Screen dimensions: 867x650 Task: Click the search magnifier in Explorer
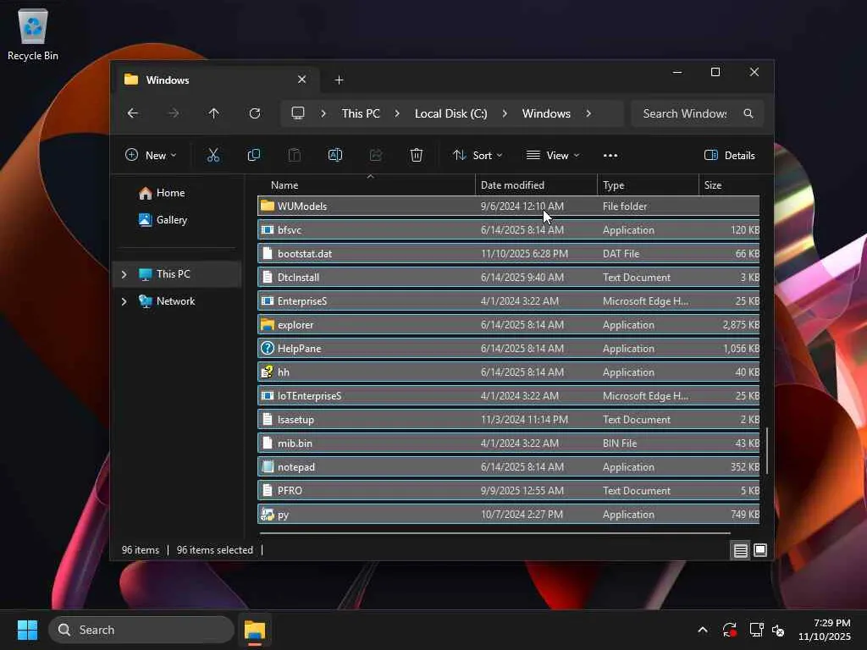tap(748, 113)
